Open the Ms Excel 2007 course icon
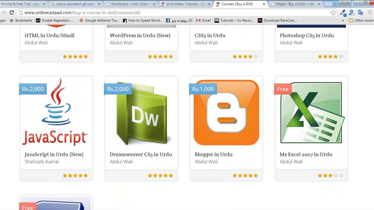Image resolution: width=374 pixels, height=210 pixels. pyautogui.click(x=312, y=113)
